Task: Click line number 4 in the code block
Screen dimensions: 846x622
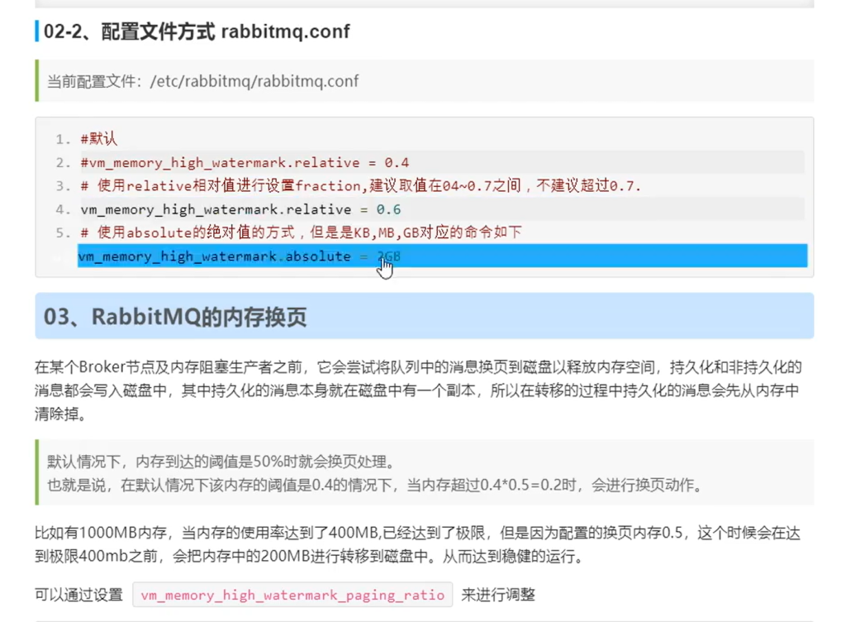Action: (59, 209)
